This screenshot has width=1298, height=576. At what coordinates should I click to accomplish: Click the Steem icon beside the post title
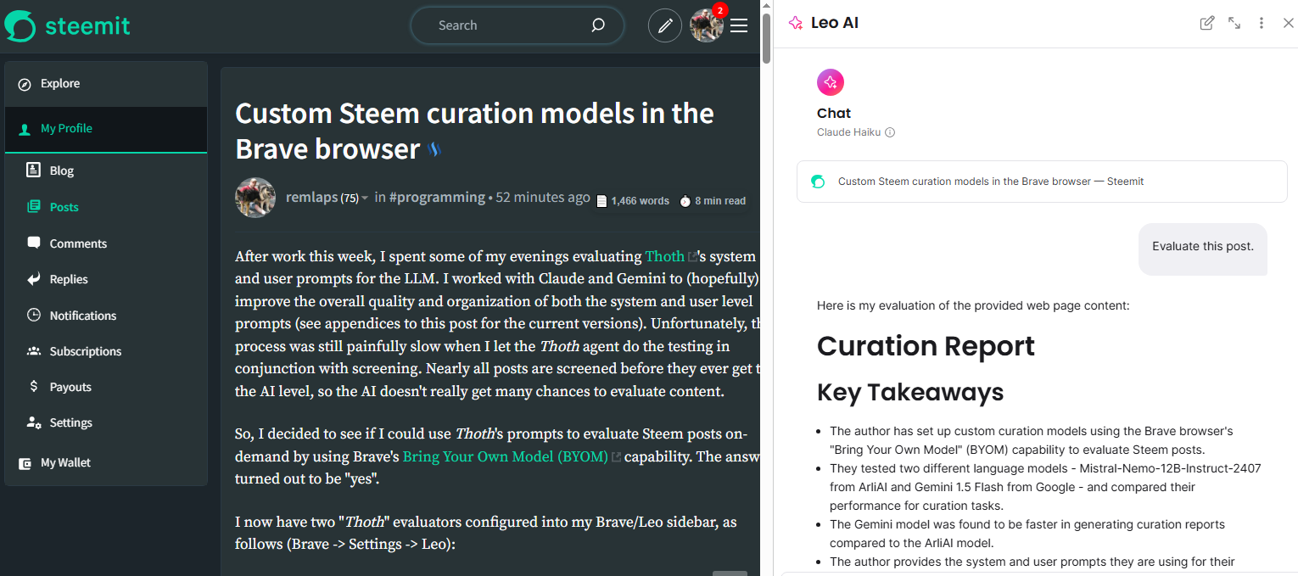[434, 150]
